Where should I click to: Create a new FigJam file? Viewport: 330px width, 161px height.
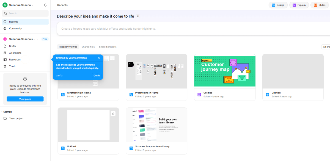coord(299,5)
